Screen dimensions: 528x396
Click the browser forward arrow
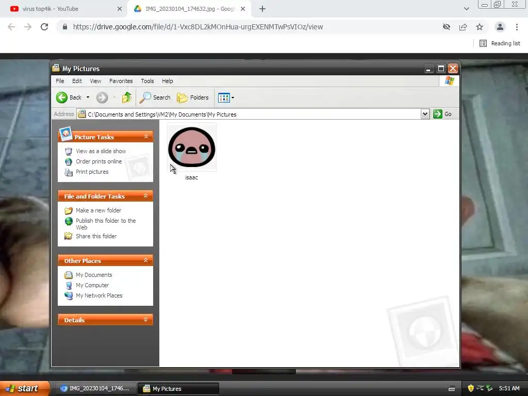coord(28,27)
